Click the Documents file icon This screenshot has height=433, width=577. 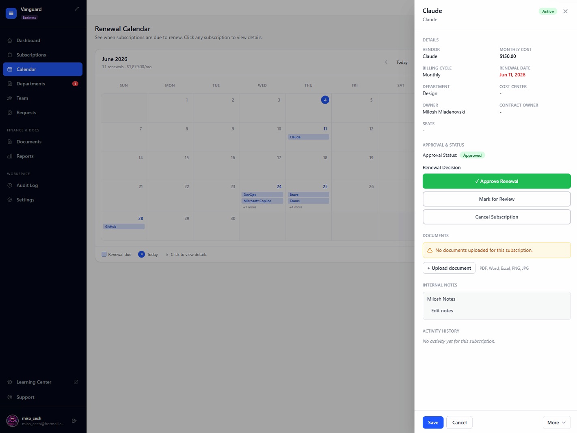(x=10, y=142)
